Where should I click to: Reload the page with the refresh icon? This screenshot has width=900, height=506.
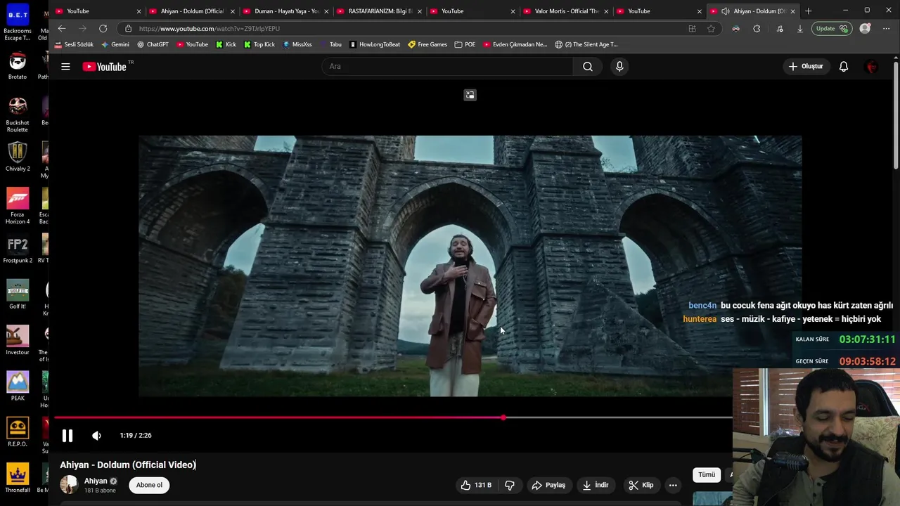click(103, 29)
